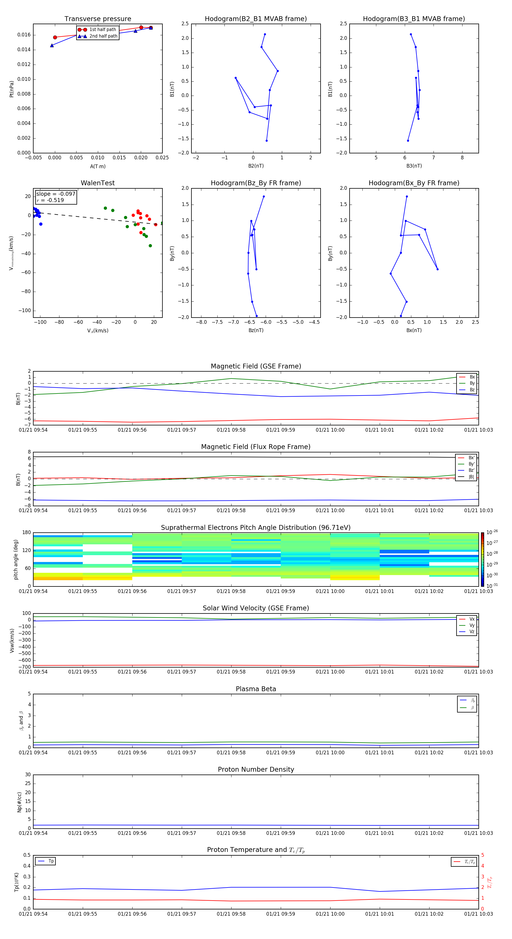Viewport: 512px width, 939px height.
Task: Click the red 'Te/Tp' right-side axis label
Action: pos(490,882)
